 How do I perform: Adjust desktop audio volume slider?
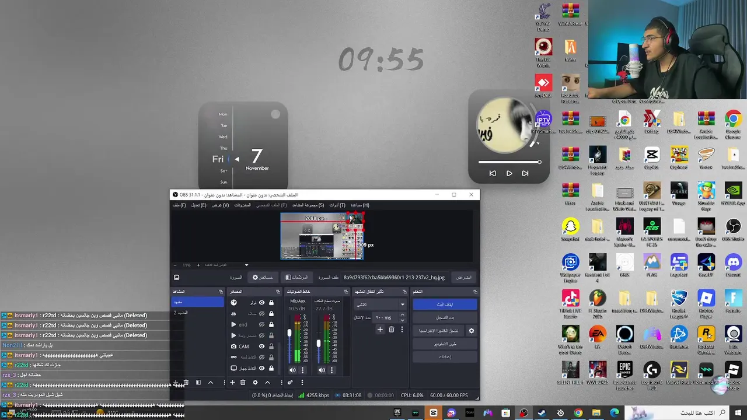319,343
